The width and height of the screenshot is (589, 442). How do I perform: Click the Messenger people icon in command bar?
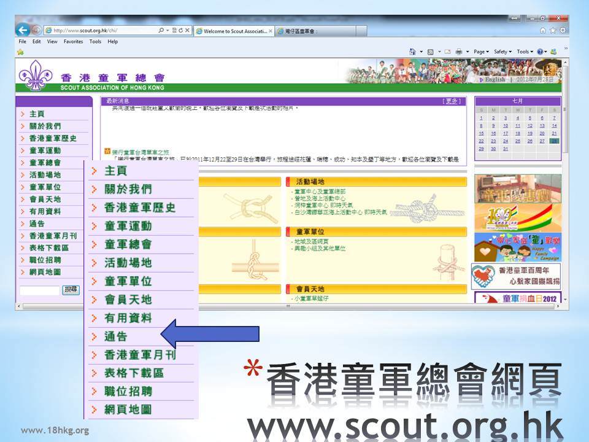(553, 52)
